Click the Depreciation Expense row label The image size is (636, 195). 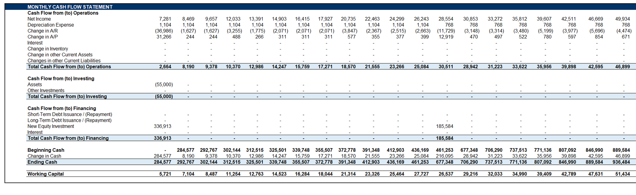pyautogui.click(x=51, y=25)
